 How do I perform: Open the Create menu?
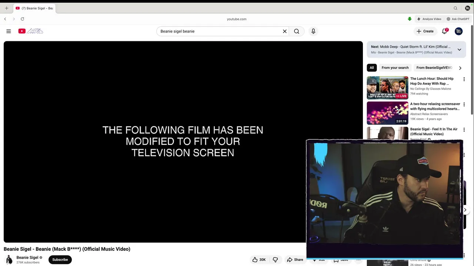coord(425,31)
